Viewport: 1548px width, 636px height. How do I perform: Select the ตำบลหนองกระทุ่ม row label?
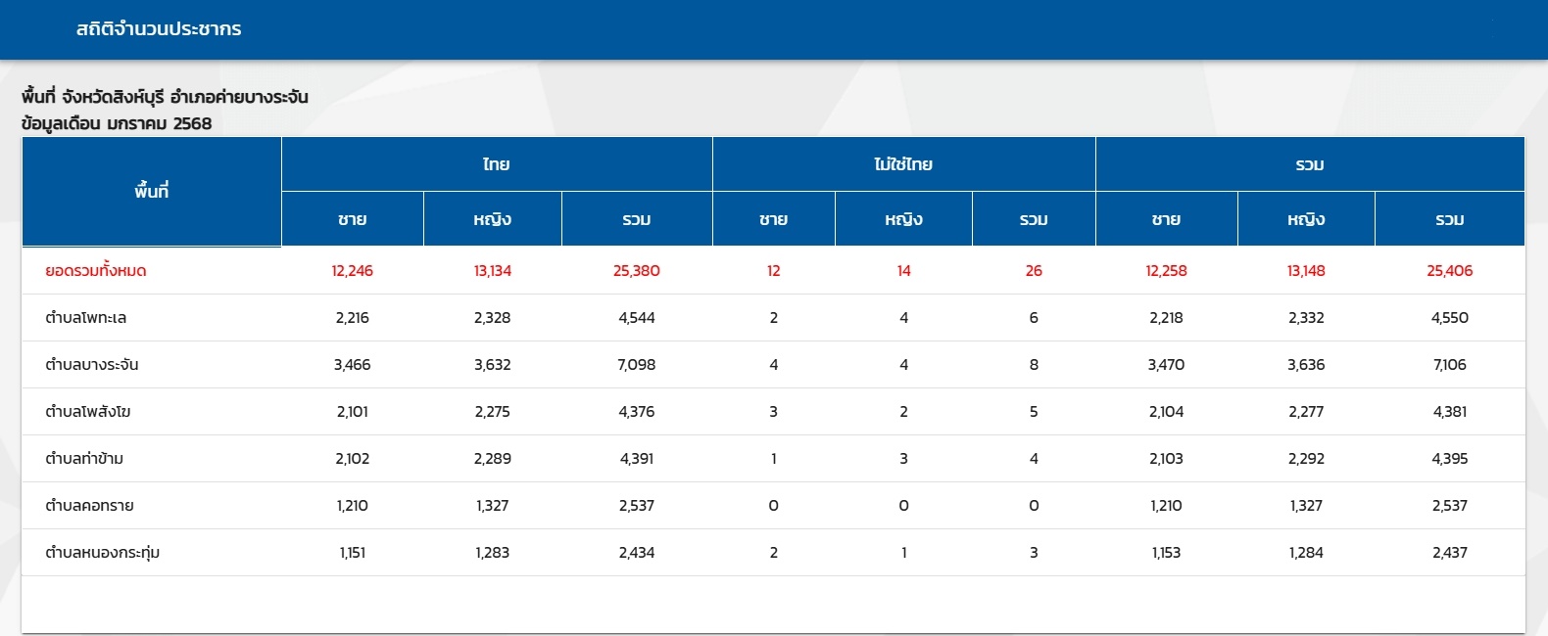[103, 553]
